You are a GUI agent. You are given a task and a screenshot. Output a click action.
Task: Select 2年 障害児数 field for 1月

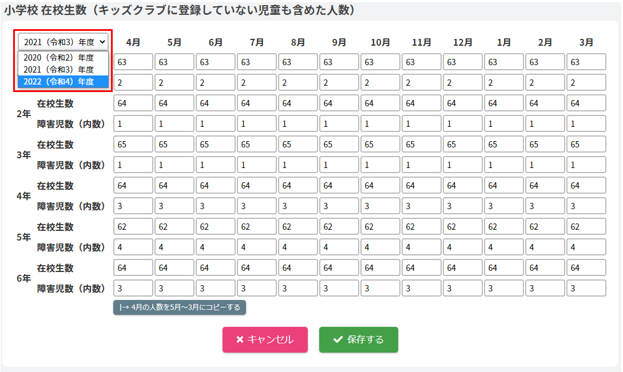[504, 123]
